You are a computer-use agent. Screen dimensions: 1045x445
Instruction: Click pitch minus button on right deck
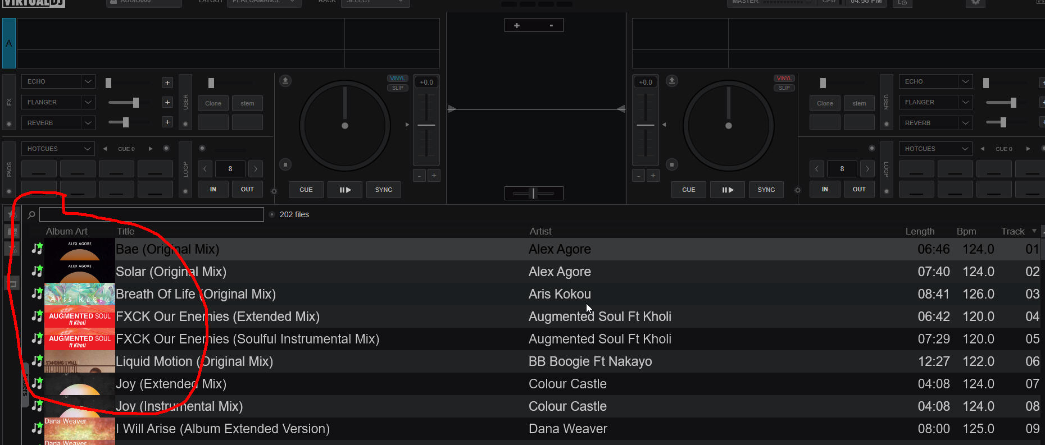coord(638,176)
